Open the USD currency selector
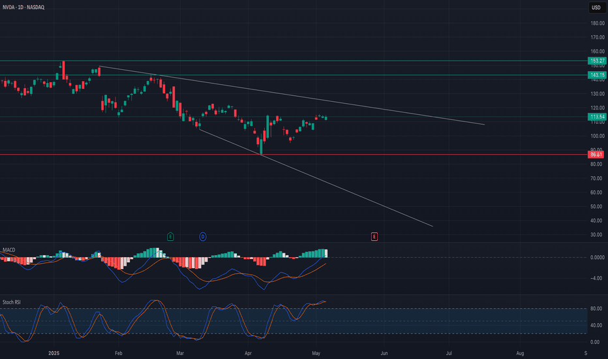 coord(596,7)
